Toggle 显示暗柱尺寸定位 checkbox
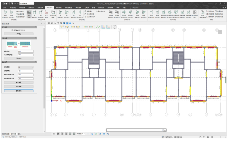 pos(12,30)
